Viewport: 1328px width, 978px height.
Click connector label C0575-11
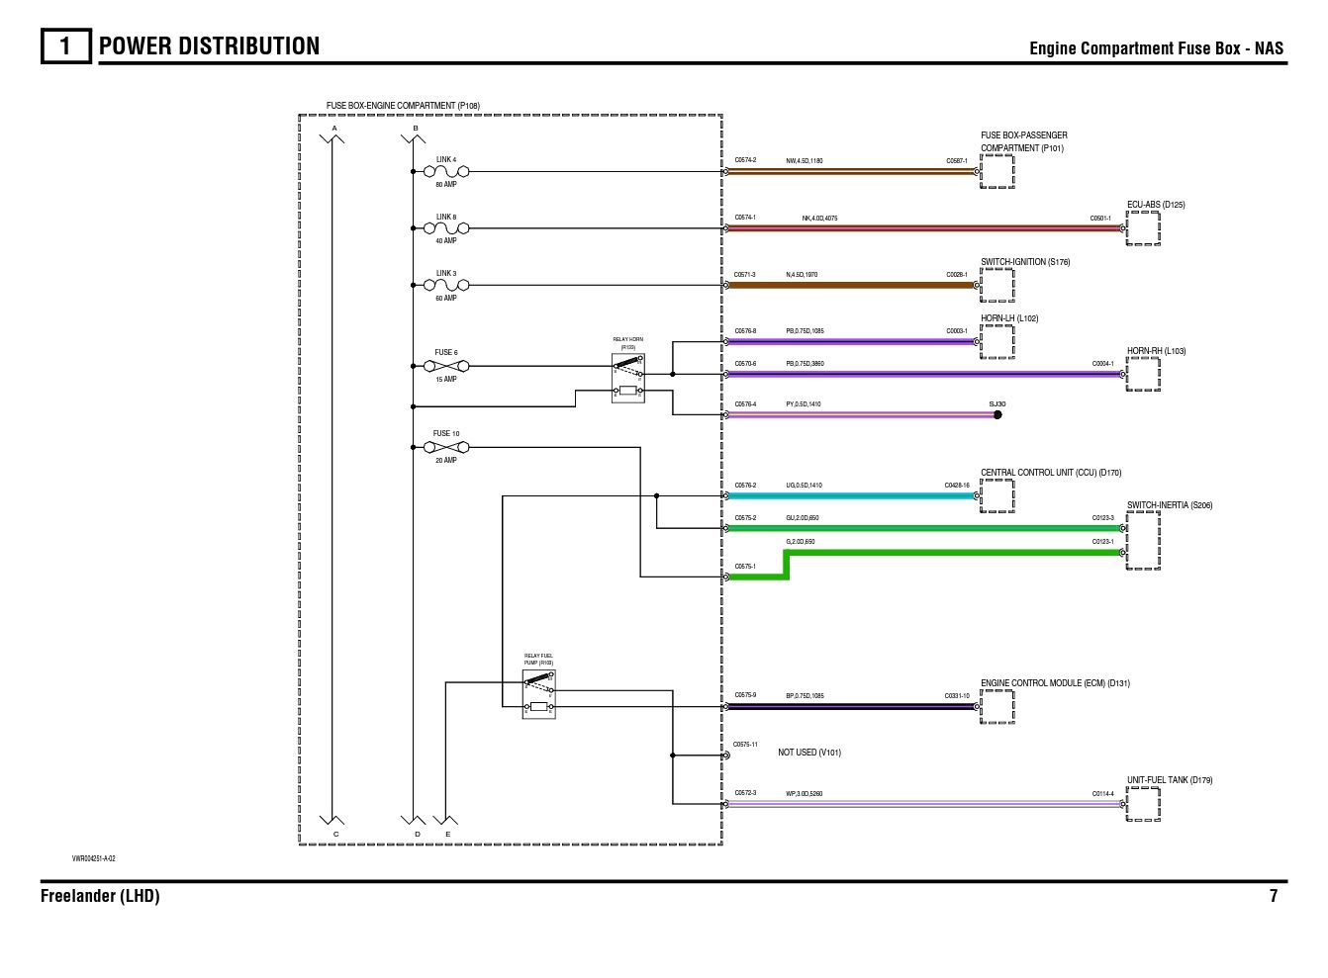click(745, 745)
